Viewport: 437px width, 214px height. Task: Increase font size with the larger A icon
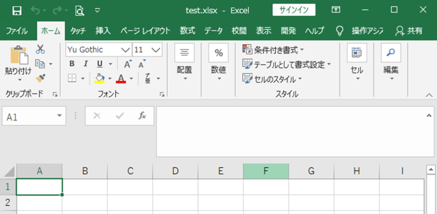pos(128,64)
